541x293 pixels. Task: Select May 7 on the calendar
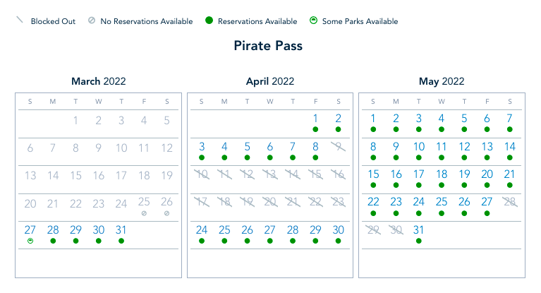click(x=509, y=119)
